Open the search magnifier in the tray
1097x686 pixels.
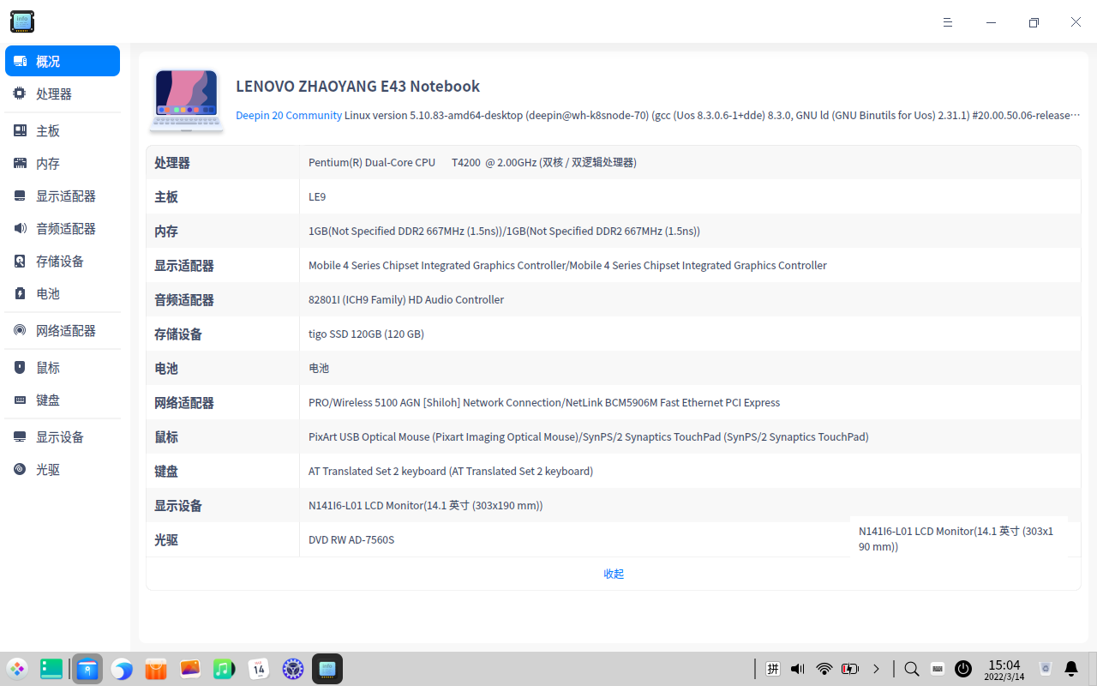[912, 669]
